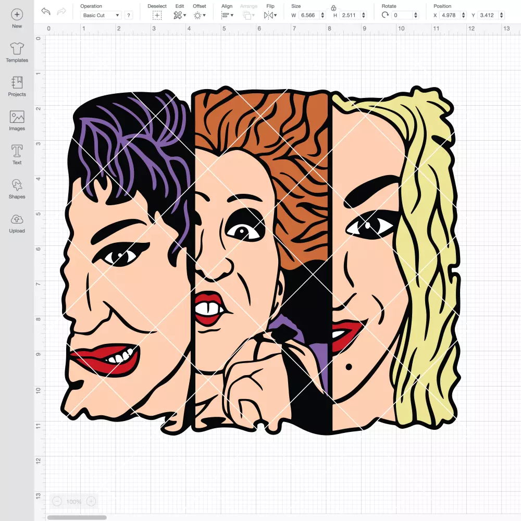Image resolution: width=521 pixels, height=521 pixels.
Task: Zoom in with the plus button
Action: (x=91, y=501)
